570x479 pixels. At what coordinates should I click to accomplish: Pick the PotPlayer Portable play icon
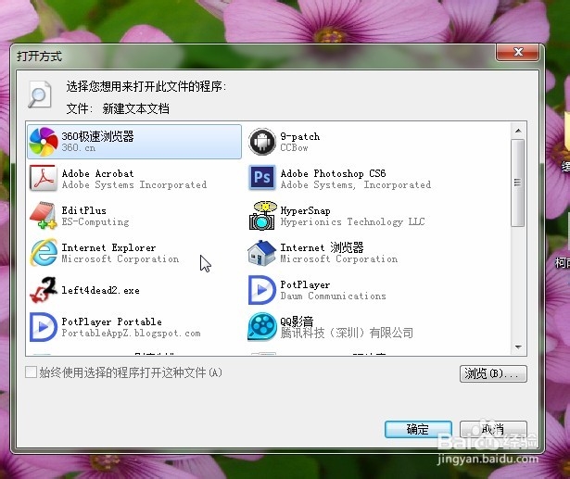click(x=44, y=327)
